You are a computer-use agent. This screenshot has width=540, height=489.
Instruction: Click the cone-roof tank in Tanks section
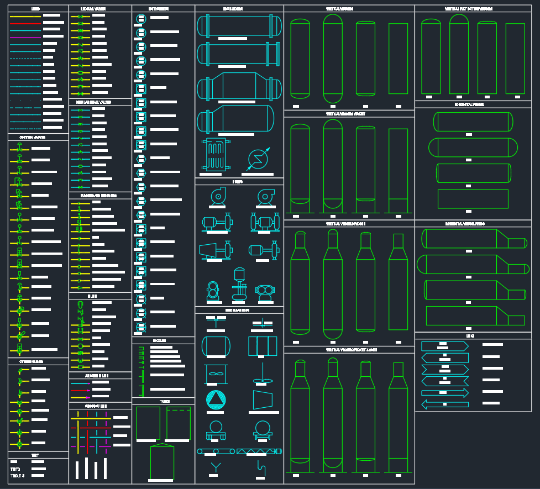coord(162,461)
